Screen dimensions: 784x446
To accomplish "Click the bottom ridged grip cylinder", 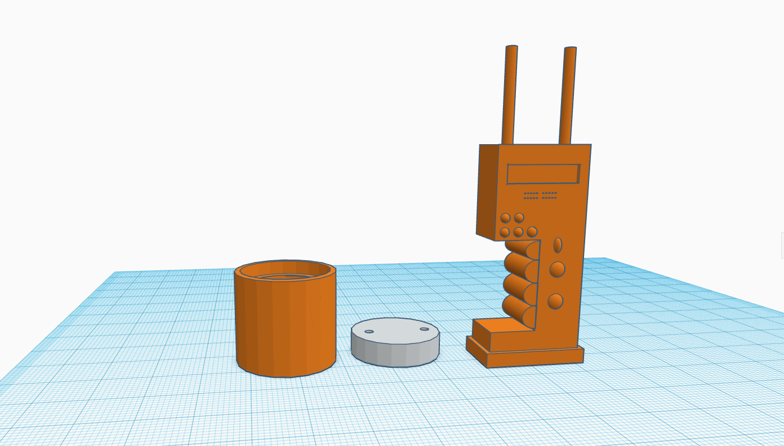I will click(x=517, y=313).
